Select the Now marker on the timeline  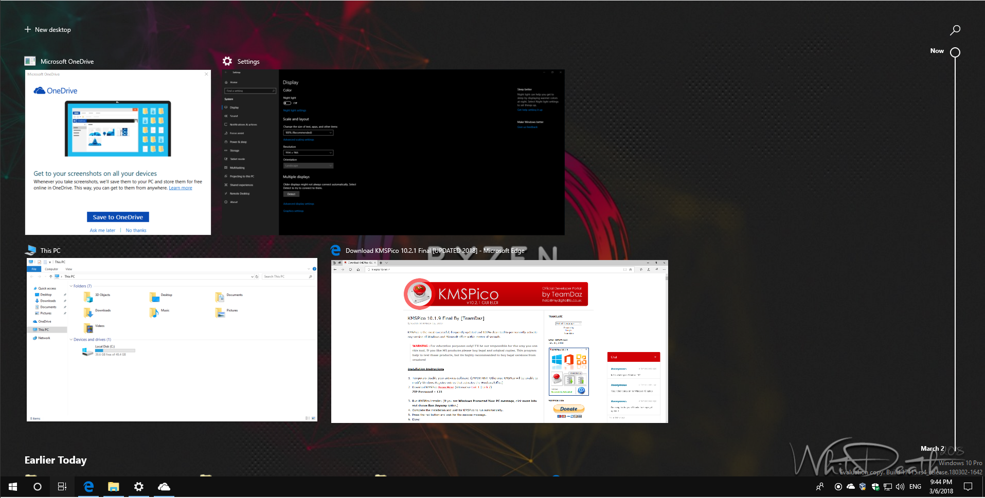(937, 51)
